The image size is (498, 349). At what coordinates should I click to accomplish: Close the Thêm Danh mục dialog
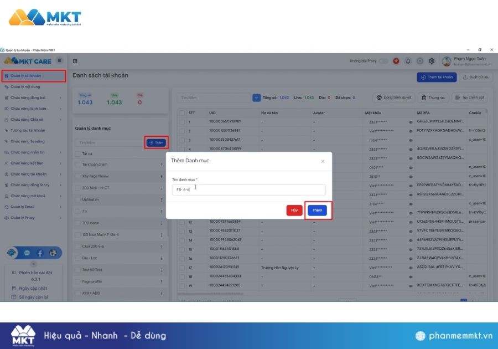(323, 161)
